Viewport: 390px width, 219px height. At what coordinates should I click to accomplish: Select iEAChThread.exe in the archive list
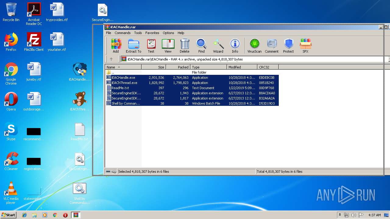click(x=192, y=83)
